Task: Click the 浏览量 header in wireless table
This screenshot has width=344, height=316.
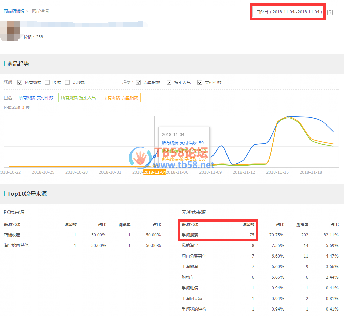Action: (302, 224)
